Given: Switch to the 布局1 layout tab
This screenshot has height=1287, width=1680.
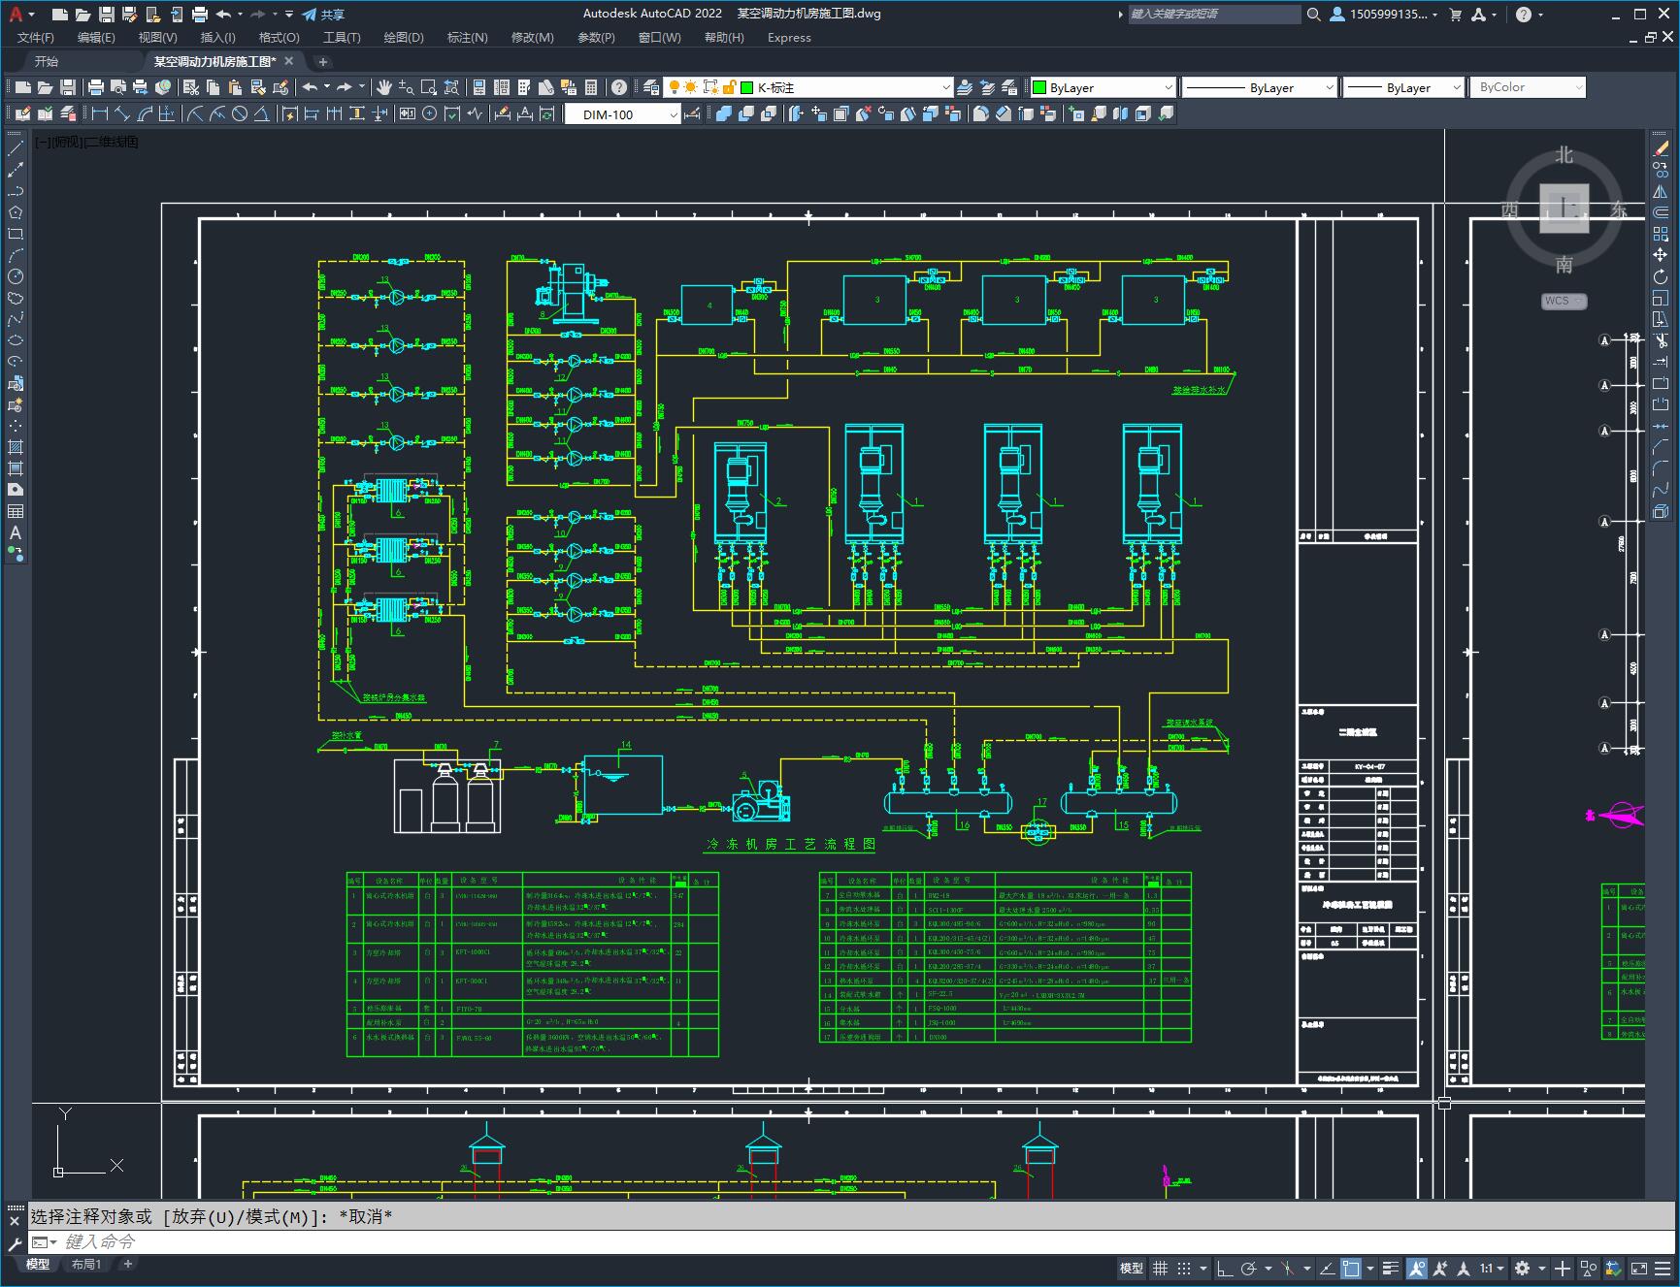Looking at the screenshot, I should tap(85, 1264).
